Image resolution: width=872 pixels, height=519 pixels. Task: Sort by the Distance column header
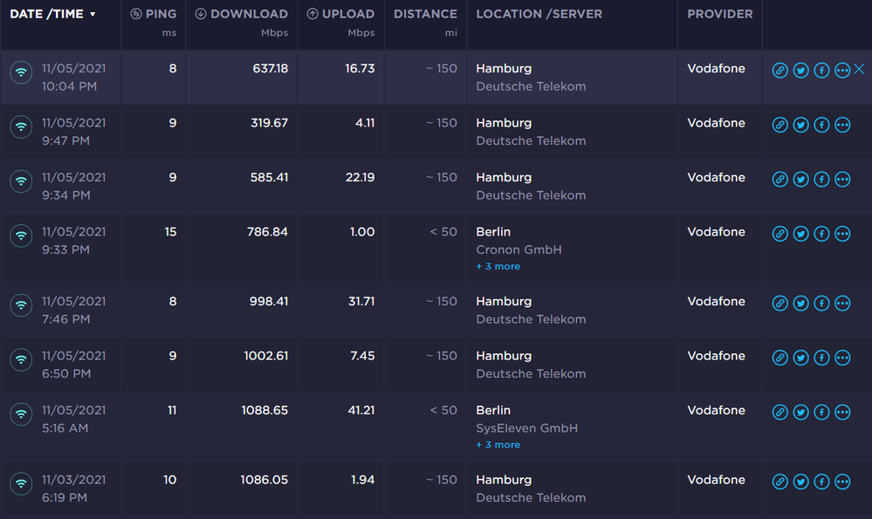(425, 14)
